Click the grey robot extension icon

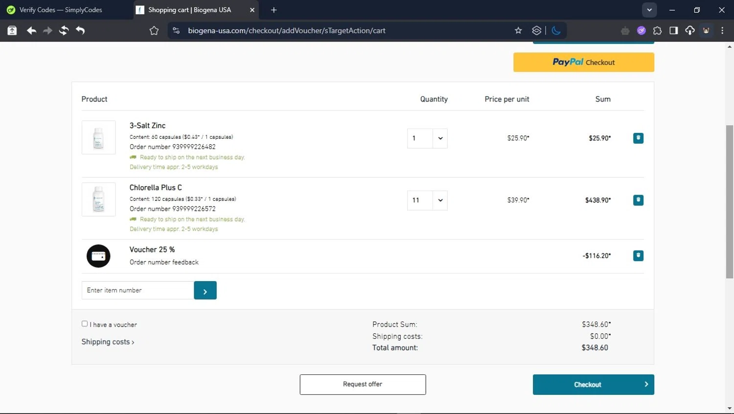[x=625, y=31]
